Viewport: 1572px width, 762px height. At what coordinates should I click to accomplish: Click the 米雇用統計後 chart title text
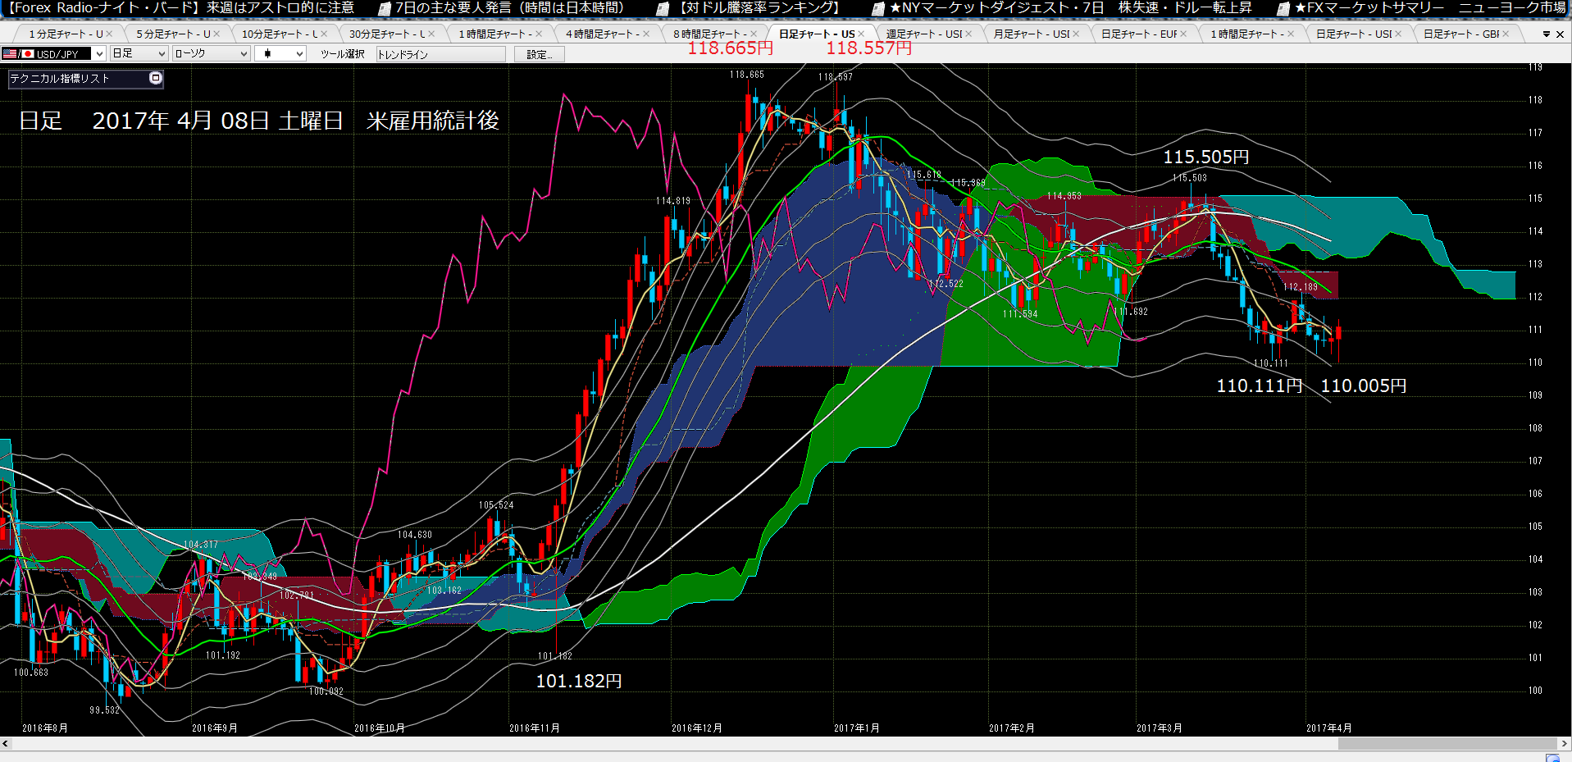[433, 121]
